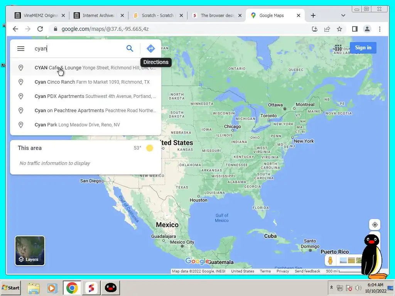Click the Send feedback link

pyautogui.click(x=307, y=271)
